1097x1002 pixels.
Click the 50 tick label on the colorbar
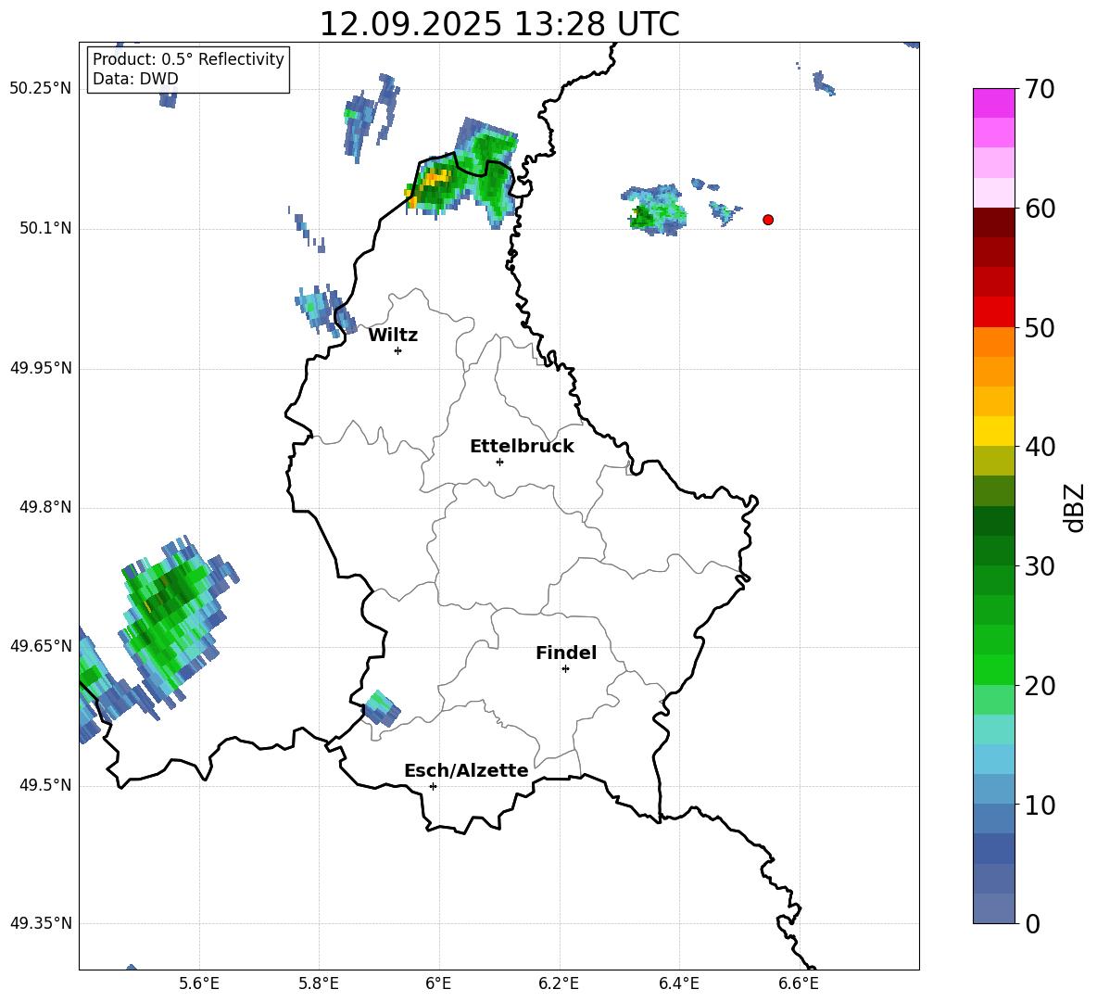pos(1040,327)
